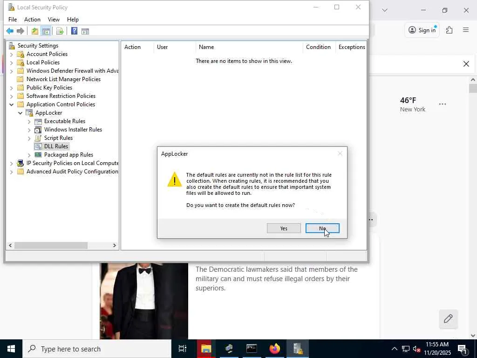The image size is (477, 358).
Task: Click the Script Rules scroll icon
Action: (38, 138)
